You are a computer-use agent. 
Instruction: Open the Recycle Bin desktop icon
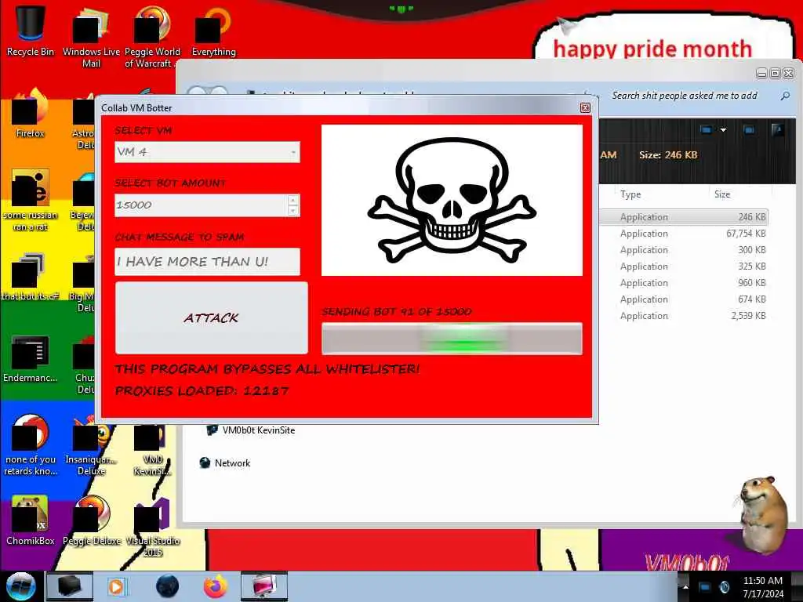pyautogui.click(x=31, y=30)
